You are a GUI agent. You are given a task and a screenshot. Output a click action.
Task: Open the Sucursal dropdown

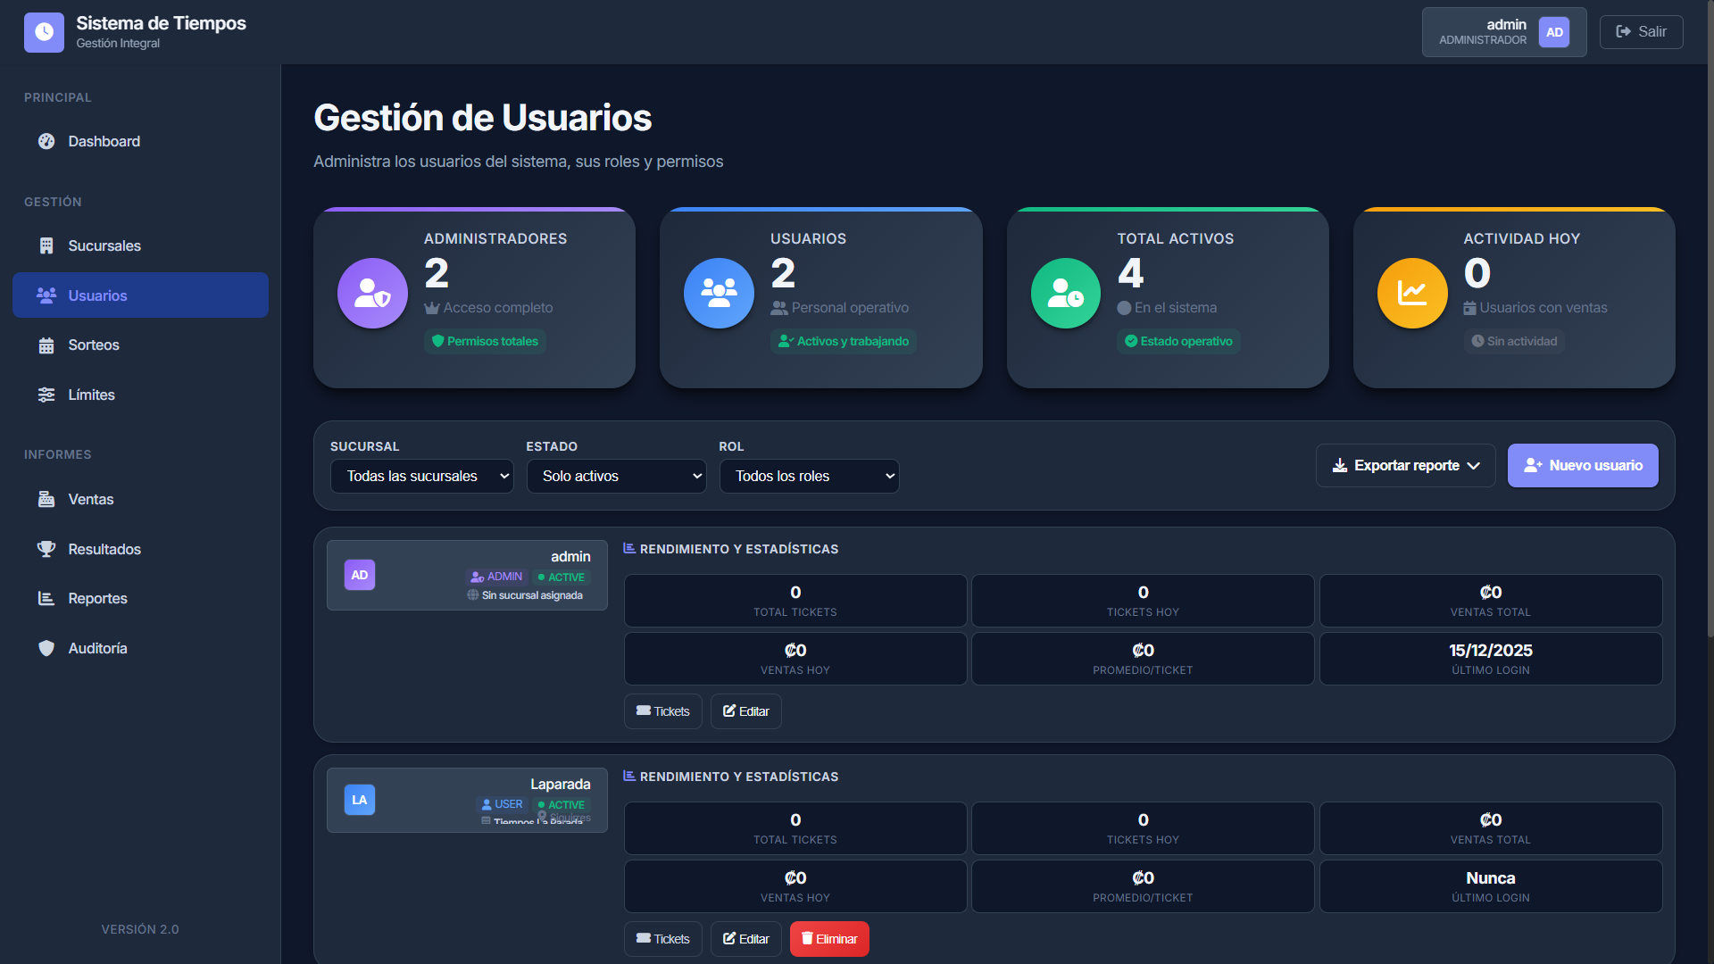[x=421, y=476]
